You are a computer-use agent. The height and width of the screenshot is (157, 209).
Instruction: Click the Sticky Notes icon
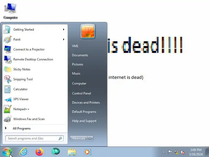[x=8, y=69]
